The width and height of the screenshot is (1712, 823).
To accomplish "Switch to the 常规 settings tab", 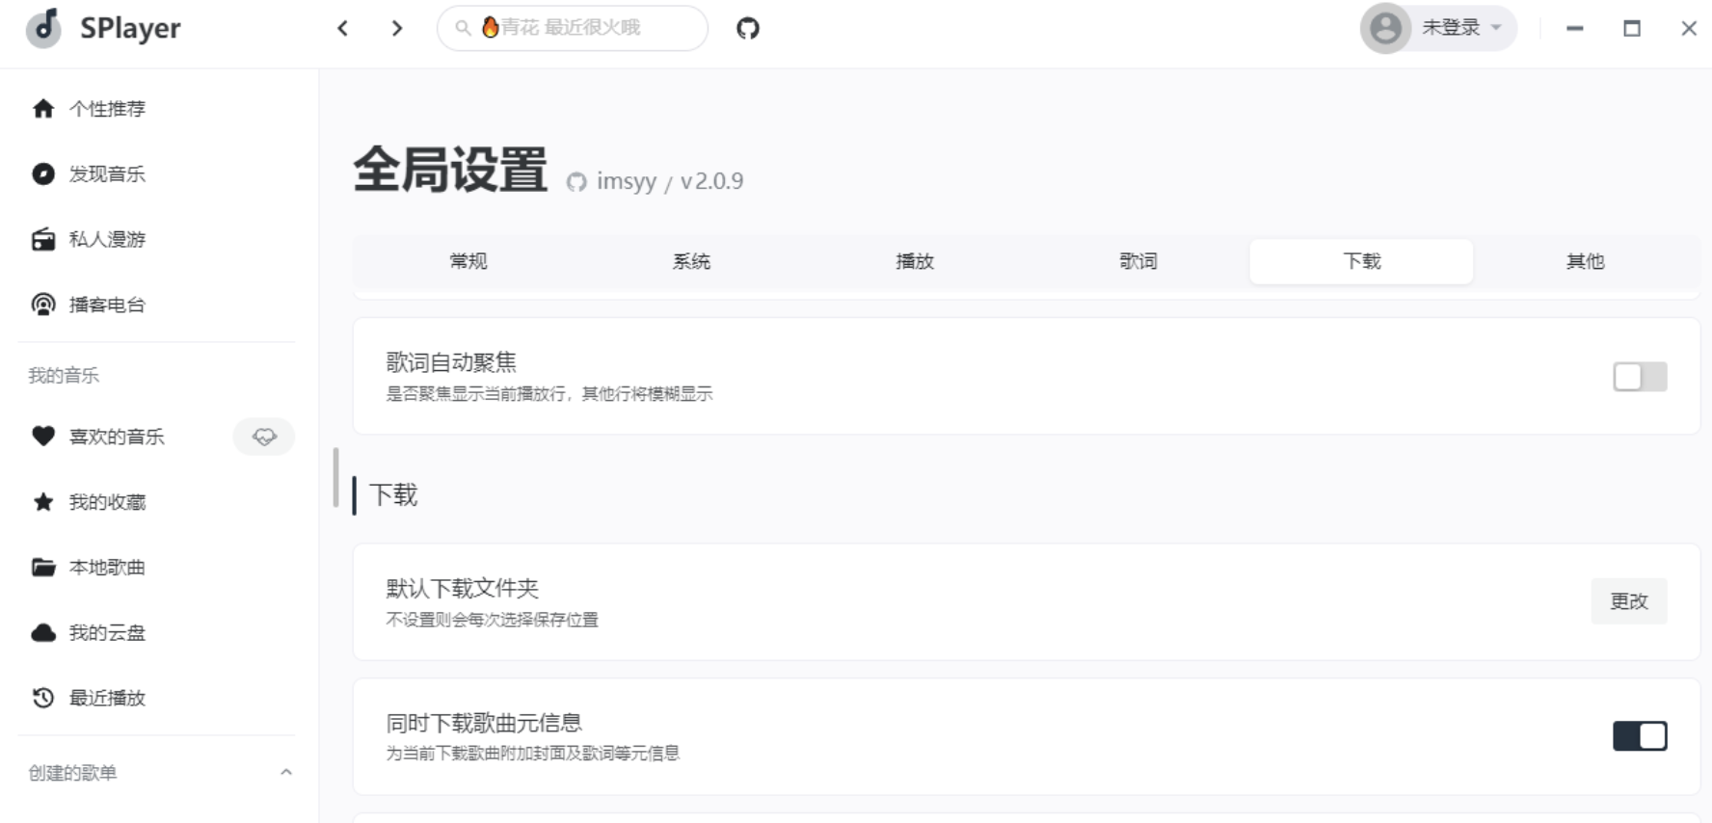I will click(x=468, y=261).
